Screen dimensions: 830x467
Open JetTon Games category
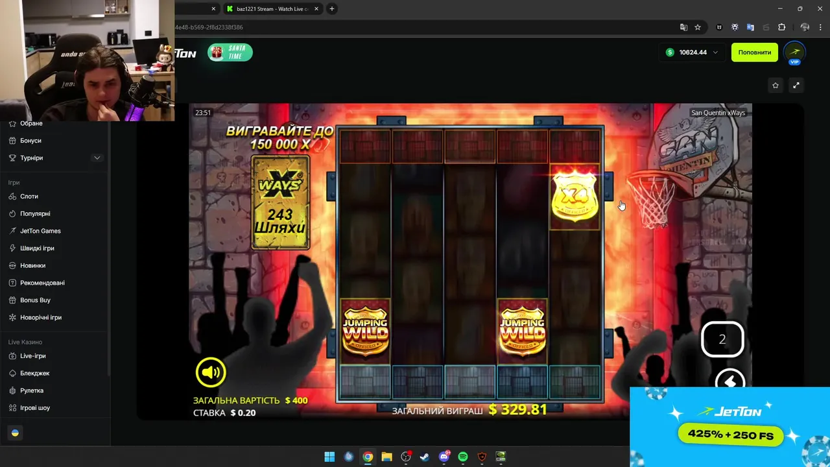(x=40, y=231)
